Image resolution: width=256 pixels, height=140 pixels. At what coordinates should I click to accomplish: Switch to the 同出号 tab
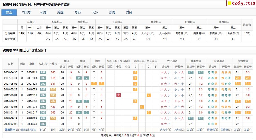[26, 13]
